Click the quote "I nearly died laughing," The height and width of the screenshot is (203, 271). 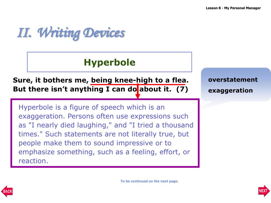[x=70, y=125]
